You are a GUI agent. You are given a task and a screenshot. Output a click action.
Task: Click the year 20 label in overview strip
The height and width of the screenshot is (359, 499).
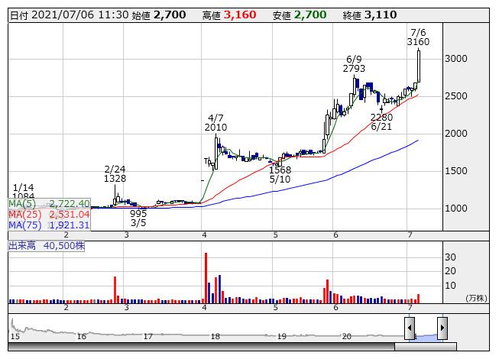tap(347, 336)
